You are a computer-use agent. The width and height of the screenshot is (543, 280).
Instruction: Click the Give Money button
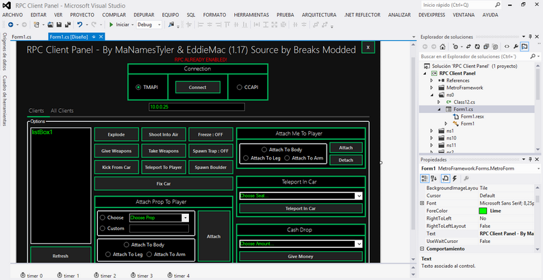[x=301, y=257]
